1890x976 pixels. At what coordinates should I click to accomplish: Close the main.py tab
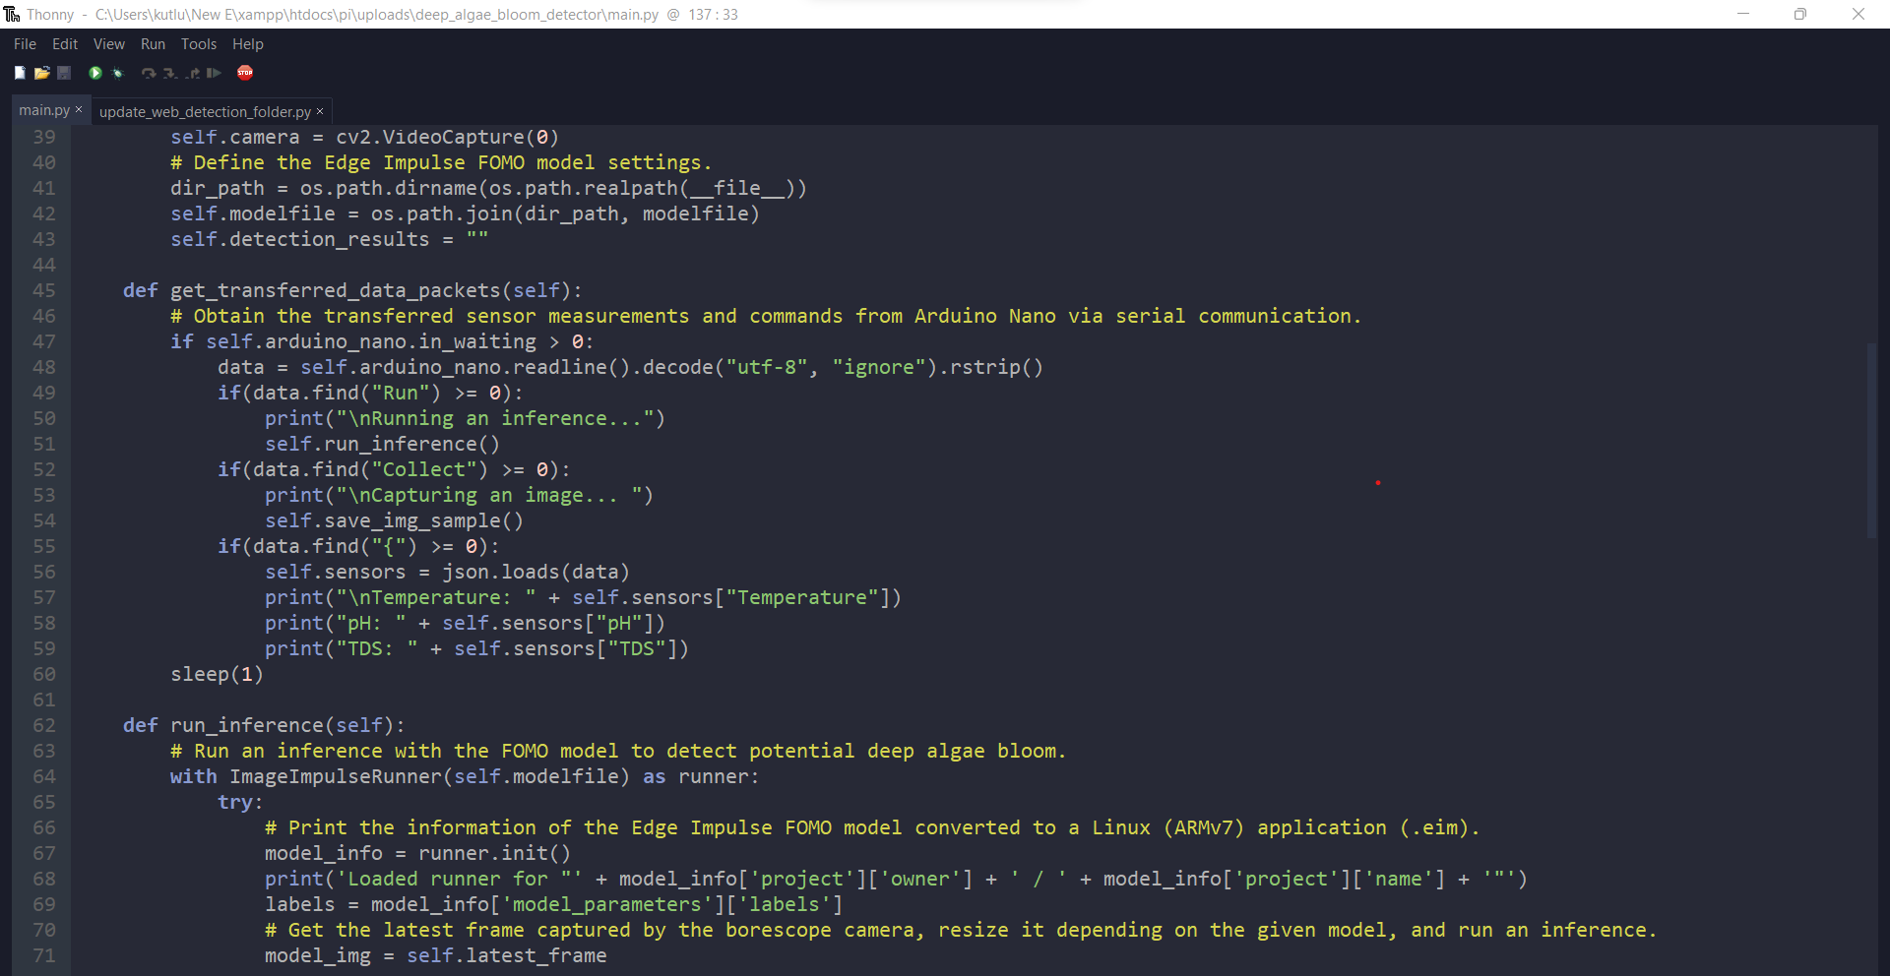[x=79, y=110]
